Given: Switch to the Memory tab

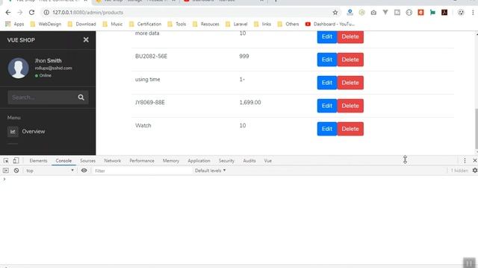Looking at the screenshot, I should [x=171, y=161].
